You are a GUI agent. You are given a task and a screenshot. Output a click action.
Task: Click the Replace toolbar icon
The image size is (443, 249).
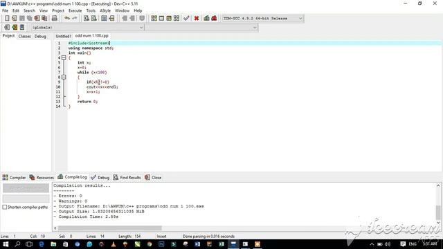click(94, 19)
